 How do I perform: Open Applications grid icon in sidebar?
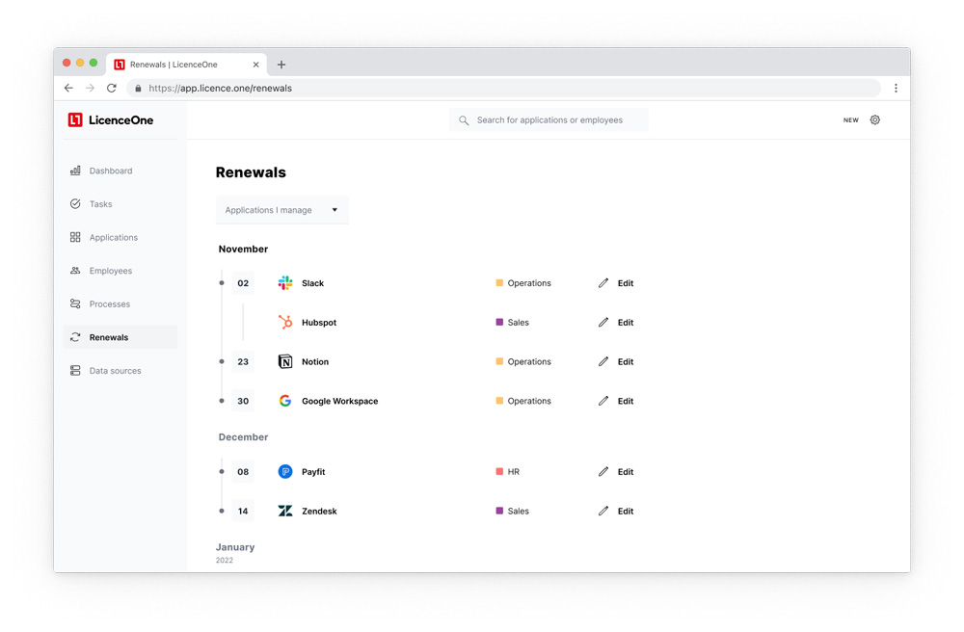click(75, 237)
